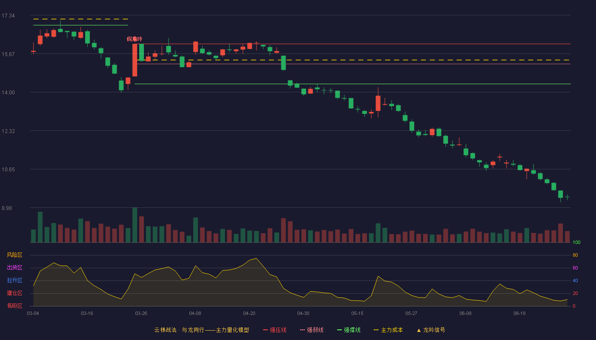Click the pink dotted 强弱线 legend marker
Screen dimensions: 596x340
coord(303,330)
